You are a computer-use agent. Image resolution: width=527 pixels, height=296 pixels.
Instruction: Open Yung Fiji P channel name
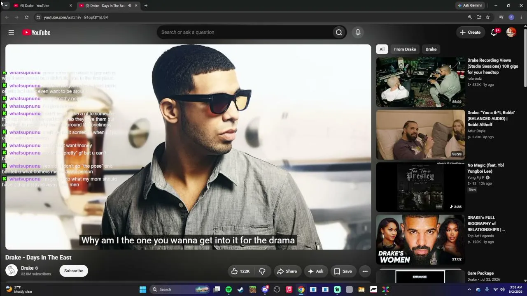coord(477,178)
